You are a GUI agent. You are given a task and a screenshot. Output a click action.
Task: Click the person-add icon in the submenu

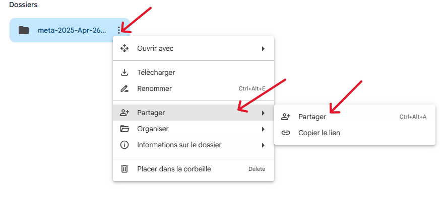point(286,117)
